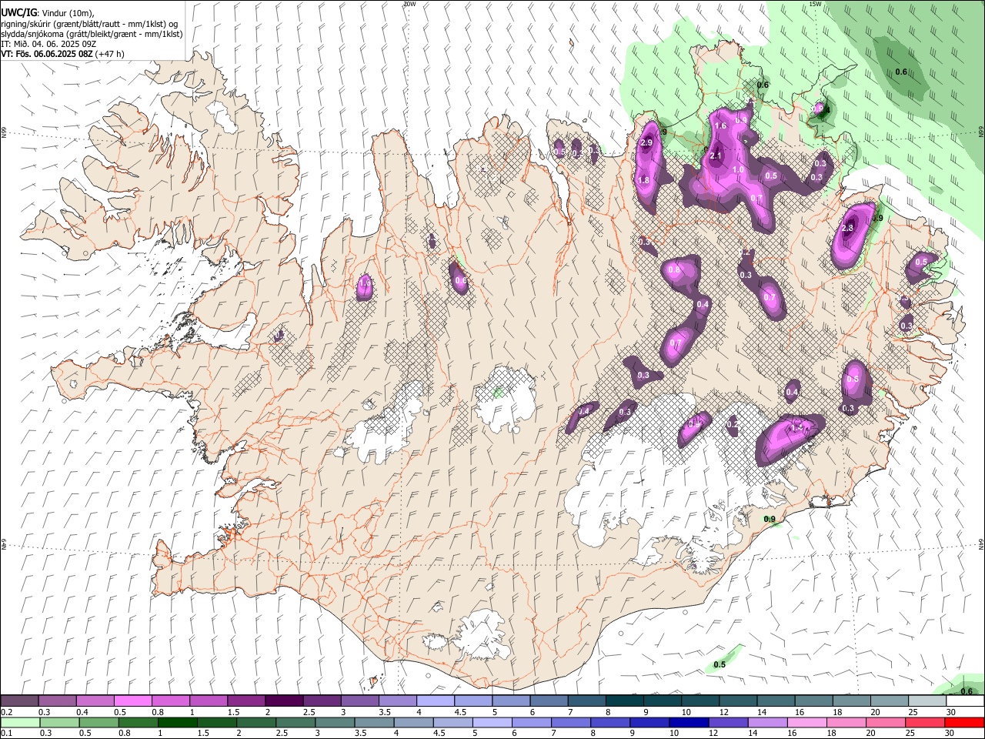This screenshot has width=985, height=739.
Task: Click the 15W longitude label at top
Action: click(x=815, y=4)
